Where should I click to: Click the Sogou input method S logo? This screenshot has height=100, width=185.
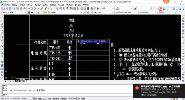click(160, 9)
